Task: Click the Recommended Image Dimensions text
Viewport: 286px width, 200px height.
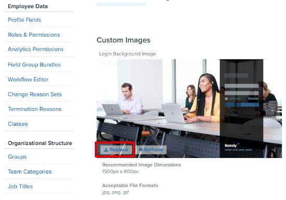Action: tap(141, 165)
